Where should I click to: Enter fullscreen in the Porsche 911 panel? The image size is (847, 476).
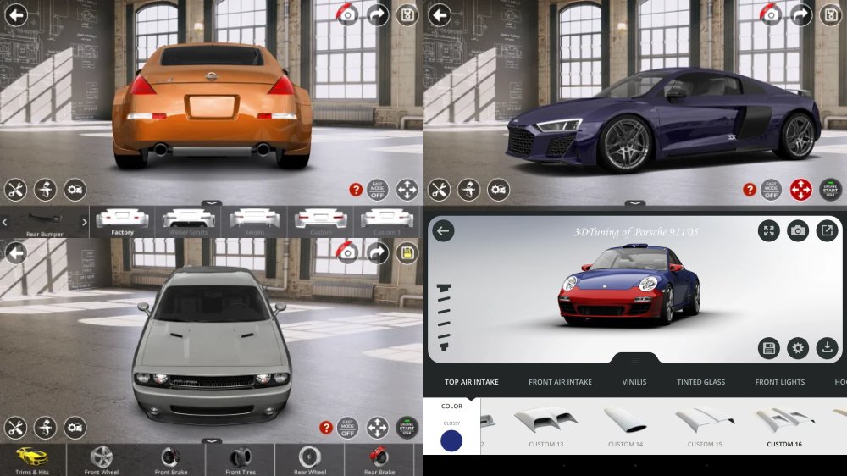pos(769,231)
